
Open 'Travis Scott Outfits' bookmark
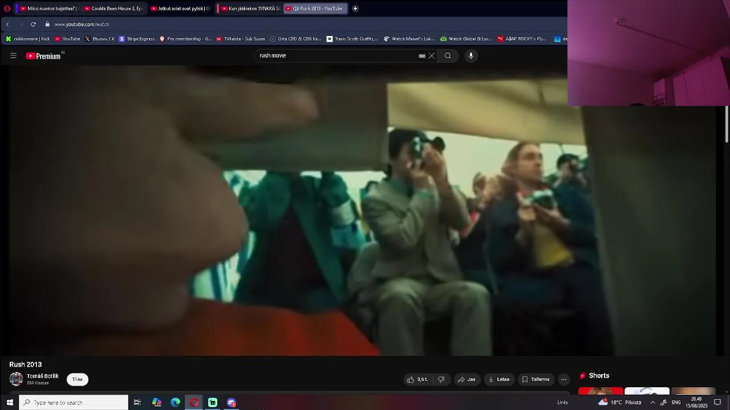352,39
